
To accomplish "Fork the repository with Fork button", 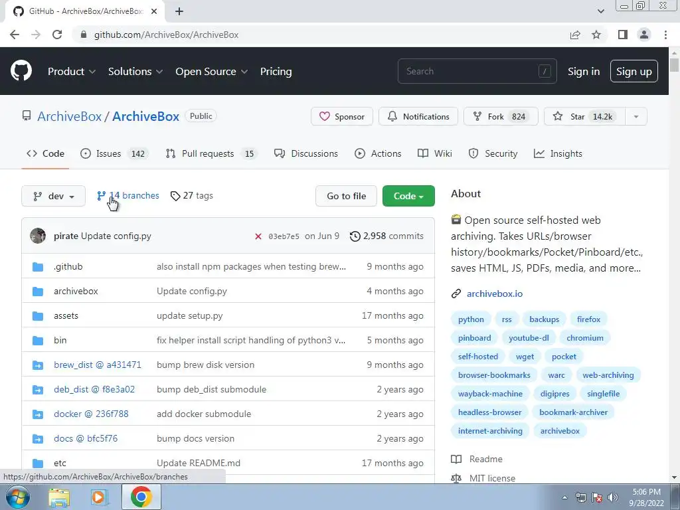I will (x=501, y=116).
